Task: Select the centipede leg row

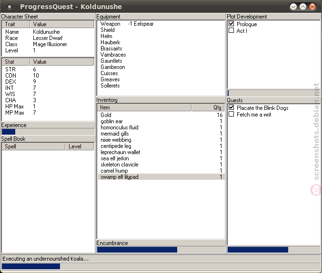Action: click(x=161, y=146)
